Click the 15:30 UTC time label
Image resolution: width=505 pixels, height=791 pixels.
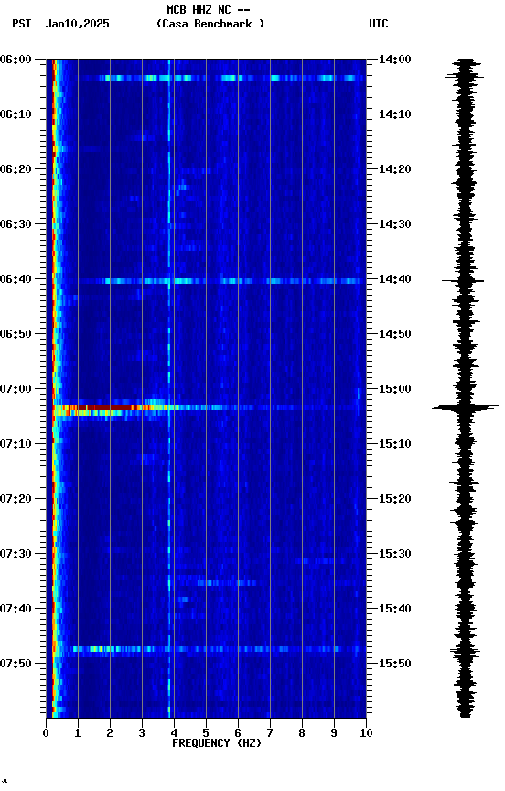coord(395,554)
